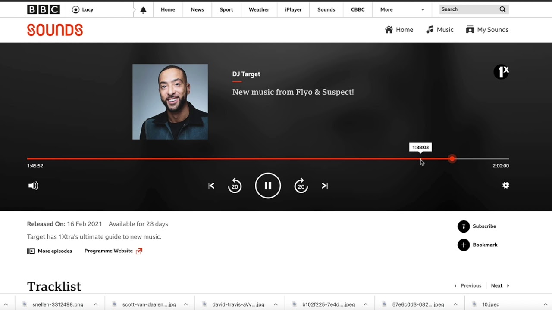
Task: Expand snellen-3312498.png download options
Action: point(96,304)
